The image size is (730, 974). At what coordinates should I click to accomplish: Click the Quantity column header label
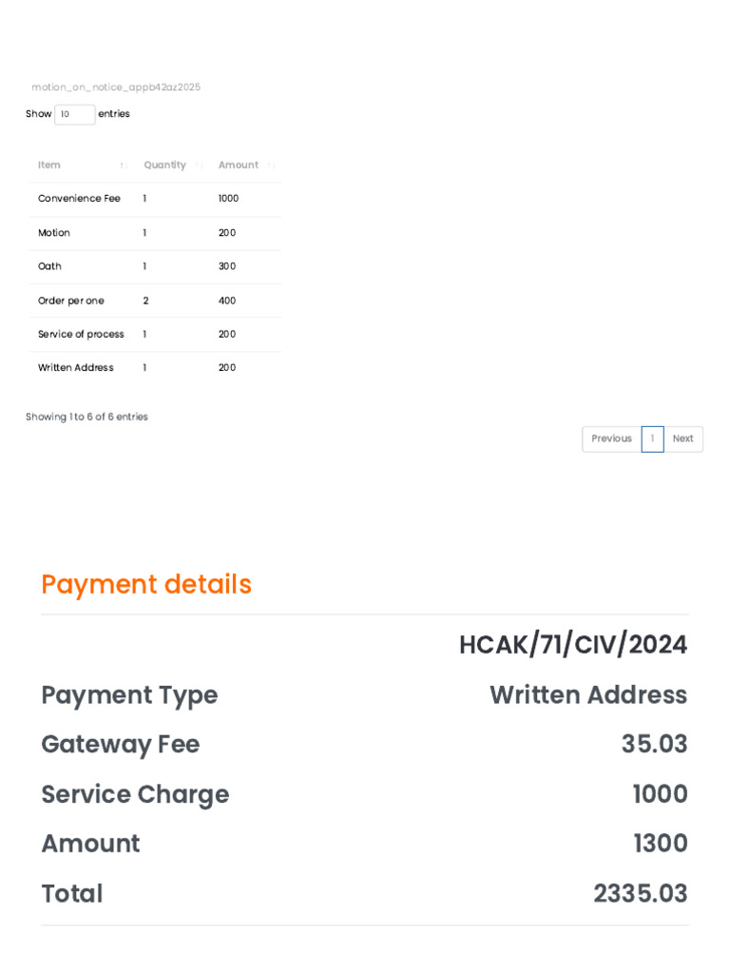(164, 165)
